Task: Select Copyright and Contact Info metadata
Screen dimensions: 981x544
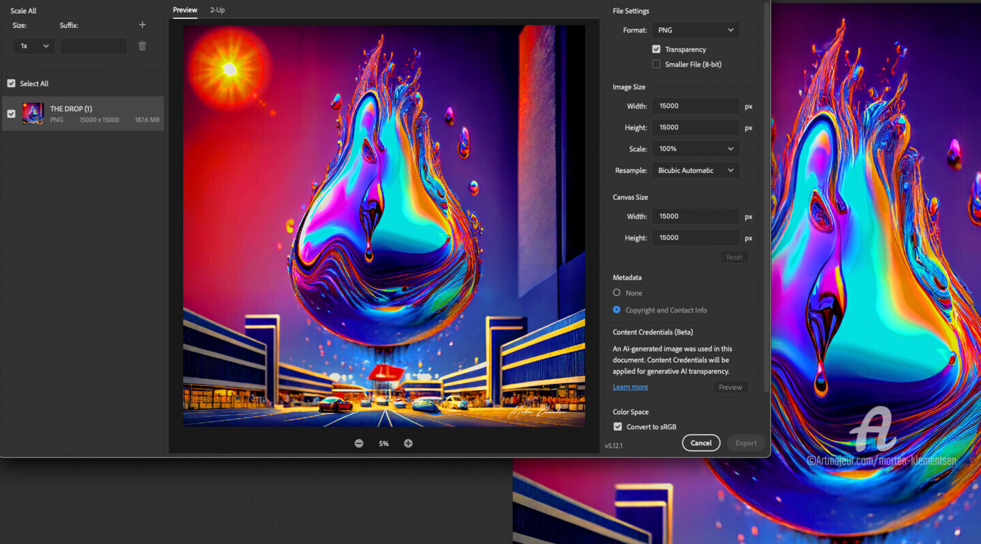Action: [617, 310]
